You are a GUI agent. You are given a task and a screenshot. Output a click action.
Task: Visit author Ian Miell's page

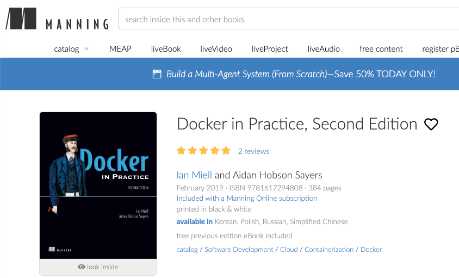click(x=194, y=175)
